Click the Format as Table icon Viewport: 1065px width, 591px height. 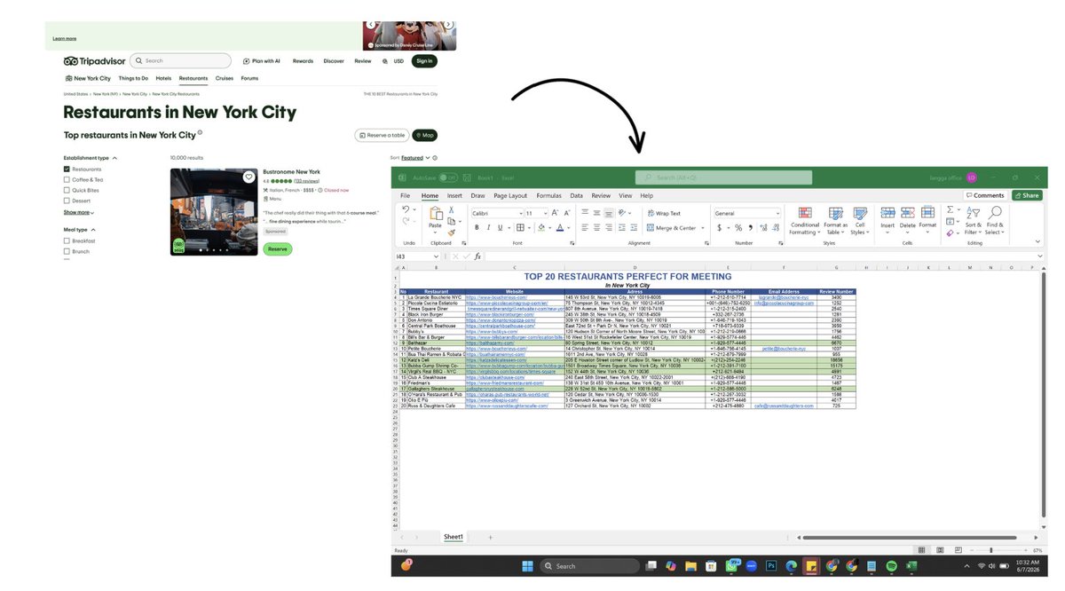(x=836, y=213)
